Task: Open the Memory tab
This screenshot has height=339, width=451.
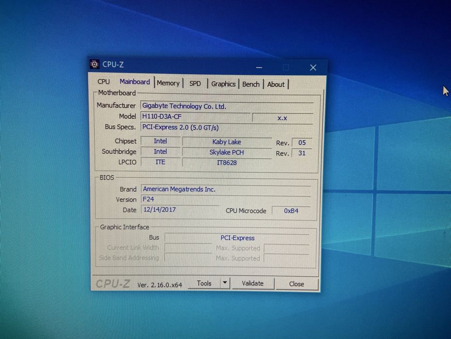Action: (168, 83)
